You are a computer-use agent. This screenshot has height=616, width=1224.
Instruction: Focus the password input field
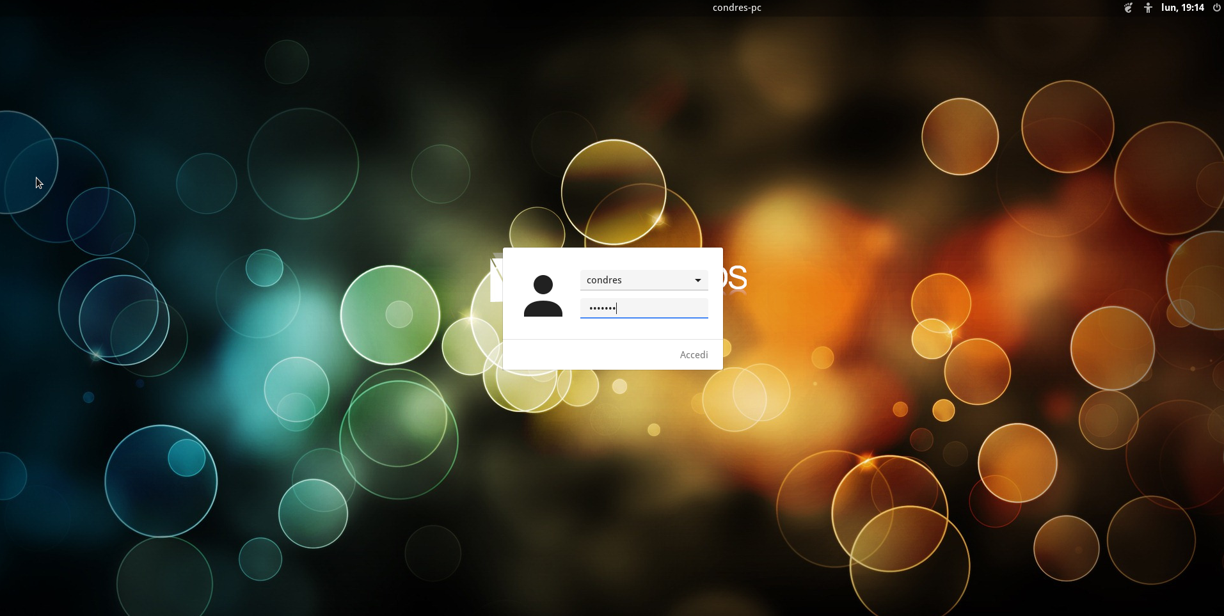point(659,308)
